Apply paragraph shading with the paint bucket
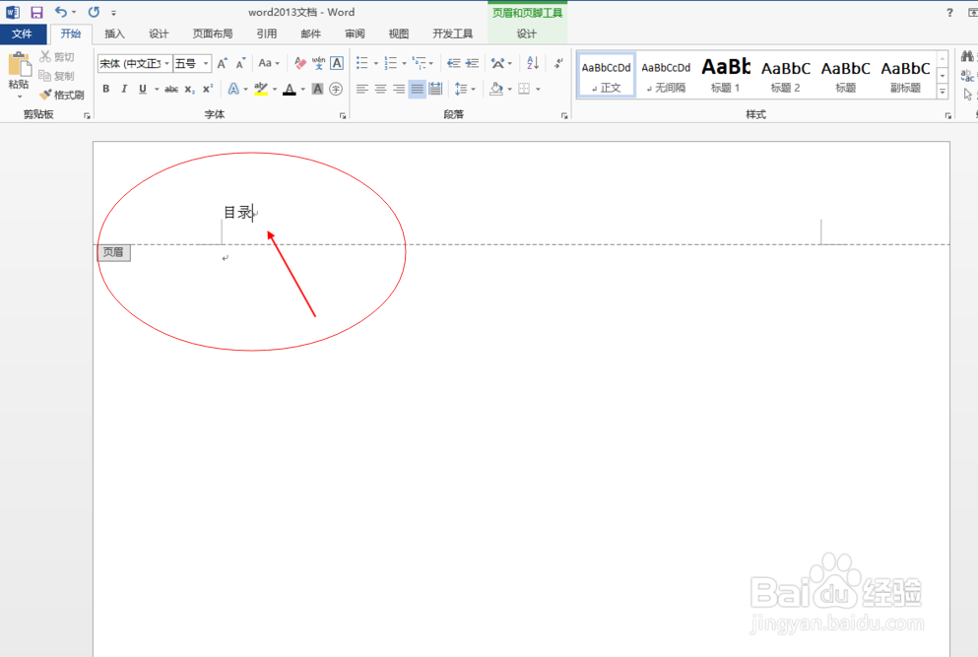 [x=495, y=90]
